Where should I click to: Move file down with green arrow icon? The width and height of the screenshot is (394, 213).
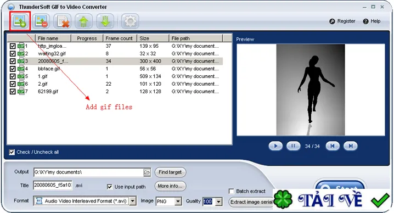(105, 21)
